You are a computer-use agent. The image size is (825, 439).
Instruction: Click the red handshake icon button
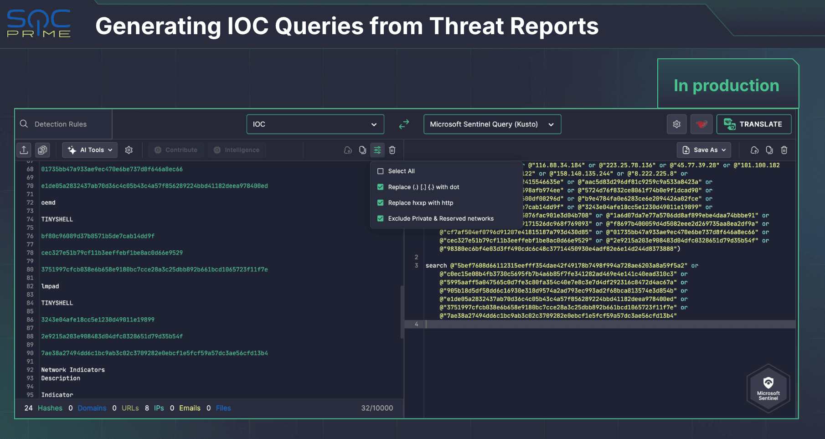(x=701, y=124)
